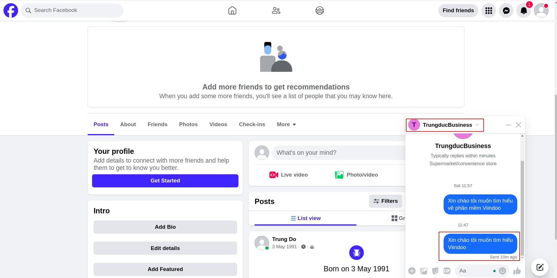
Task: Click the Search Facebook field
Action: coord(72,10)
